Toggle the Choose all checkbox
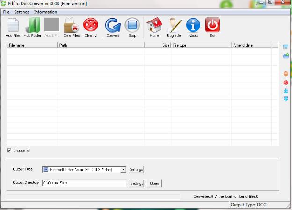Screen dimensions: 292x210 point(9,150)
